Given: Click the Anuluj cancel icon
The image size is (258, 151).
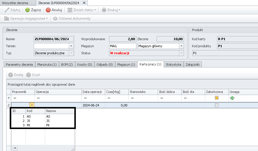Looking at the screenshot, I should [x=48, y=10].
